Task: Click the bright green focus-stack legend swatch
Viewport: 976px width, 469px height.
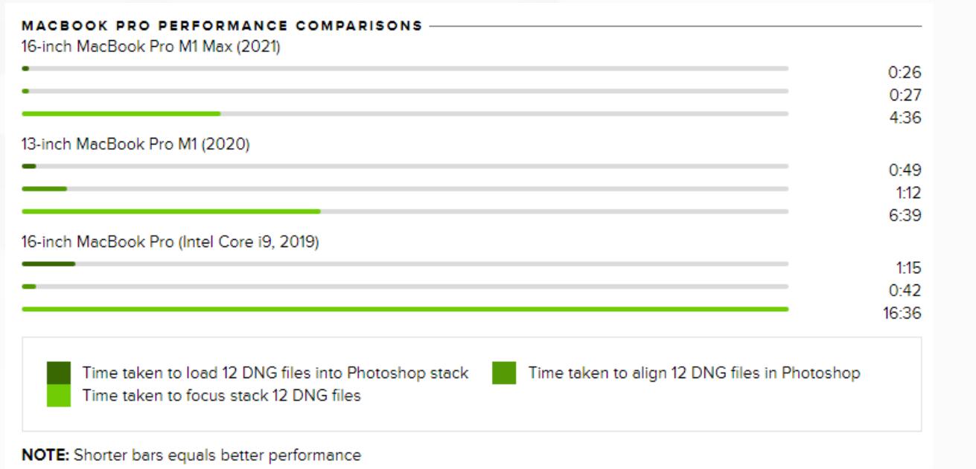Action: click(59, 395)
